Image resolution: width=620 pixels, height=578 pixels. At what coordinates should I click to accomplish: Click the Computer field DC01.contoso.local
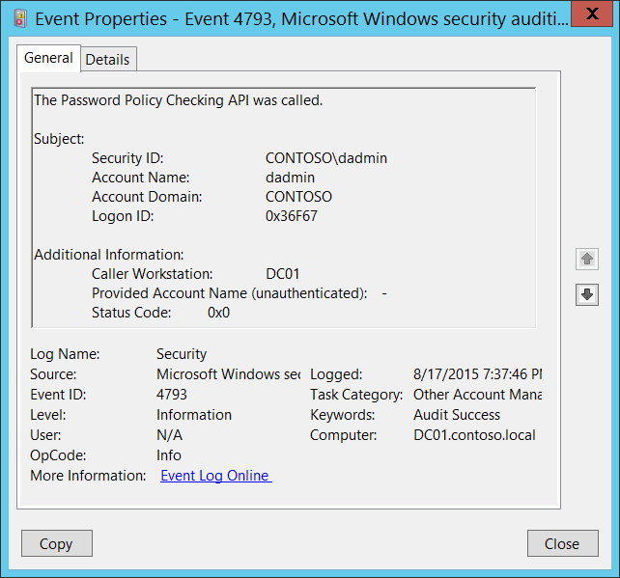coord(474,435)
